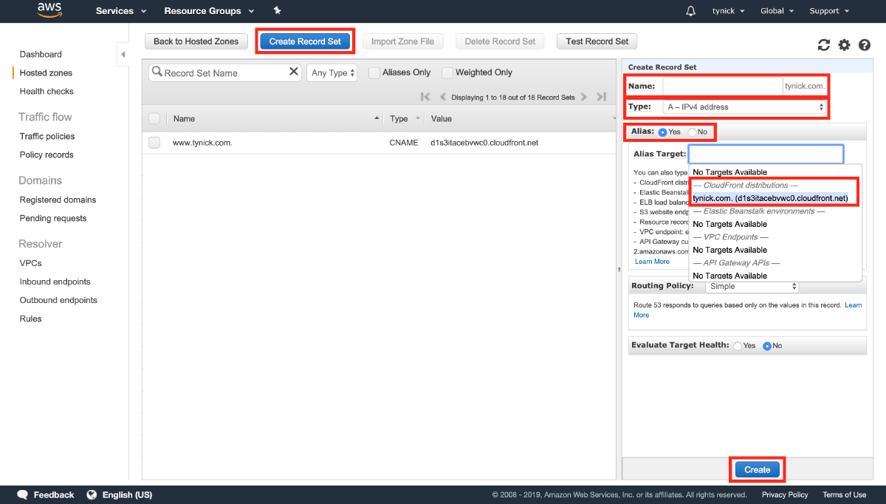
Task: Go to the last page of record sets
Action: 602,97
